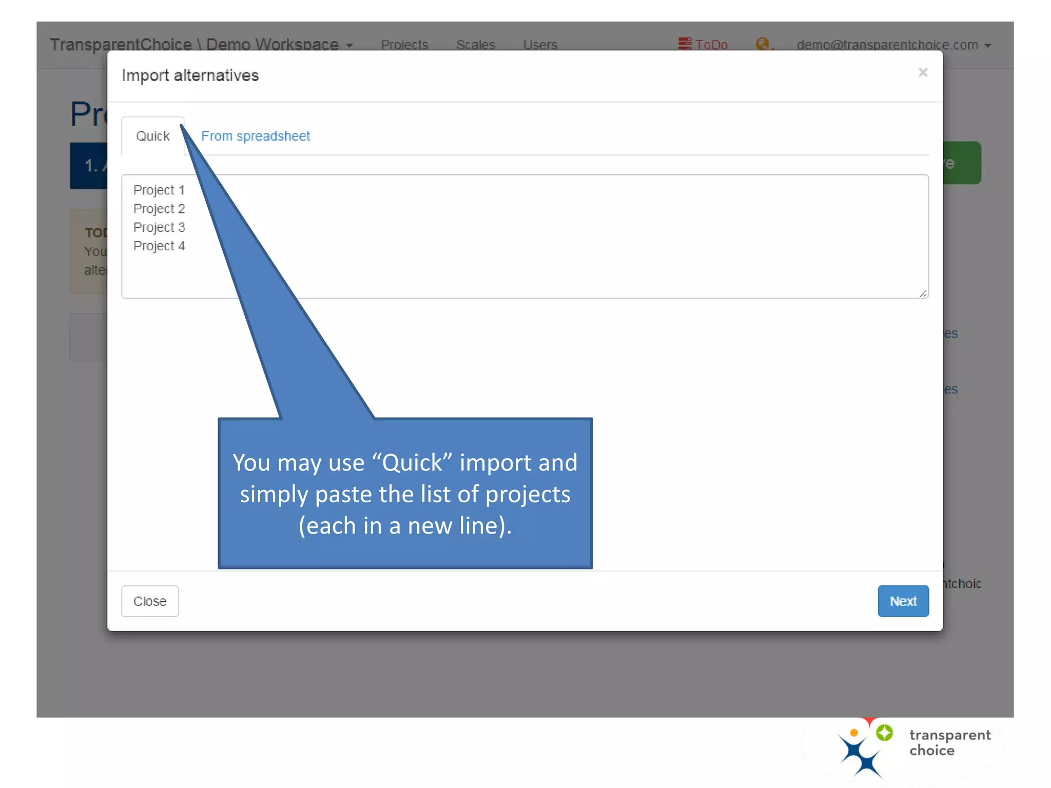Click the text area resize handle
Screen dimensions: 1051x788
point(923,293)
